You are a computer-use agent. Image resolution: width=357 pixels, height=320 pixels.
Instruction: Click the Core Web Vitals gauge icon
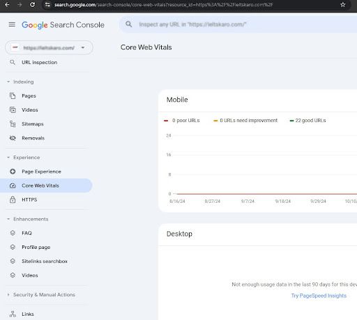pos(13,185)
